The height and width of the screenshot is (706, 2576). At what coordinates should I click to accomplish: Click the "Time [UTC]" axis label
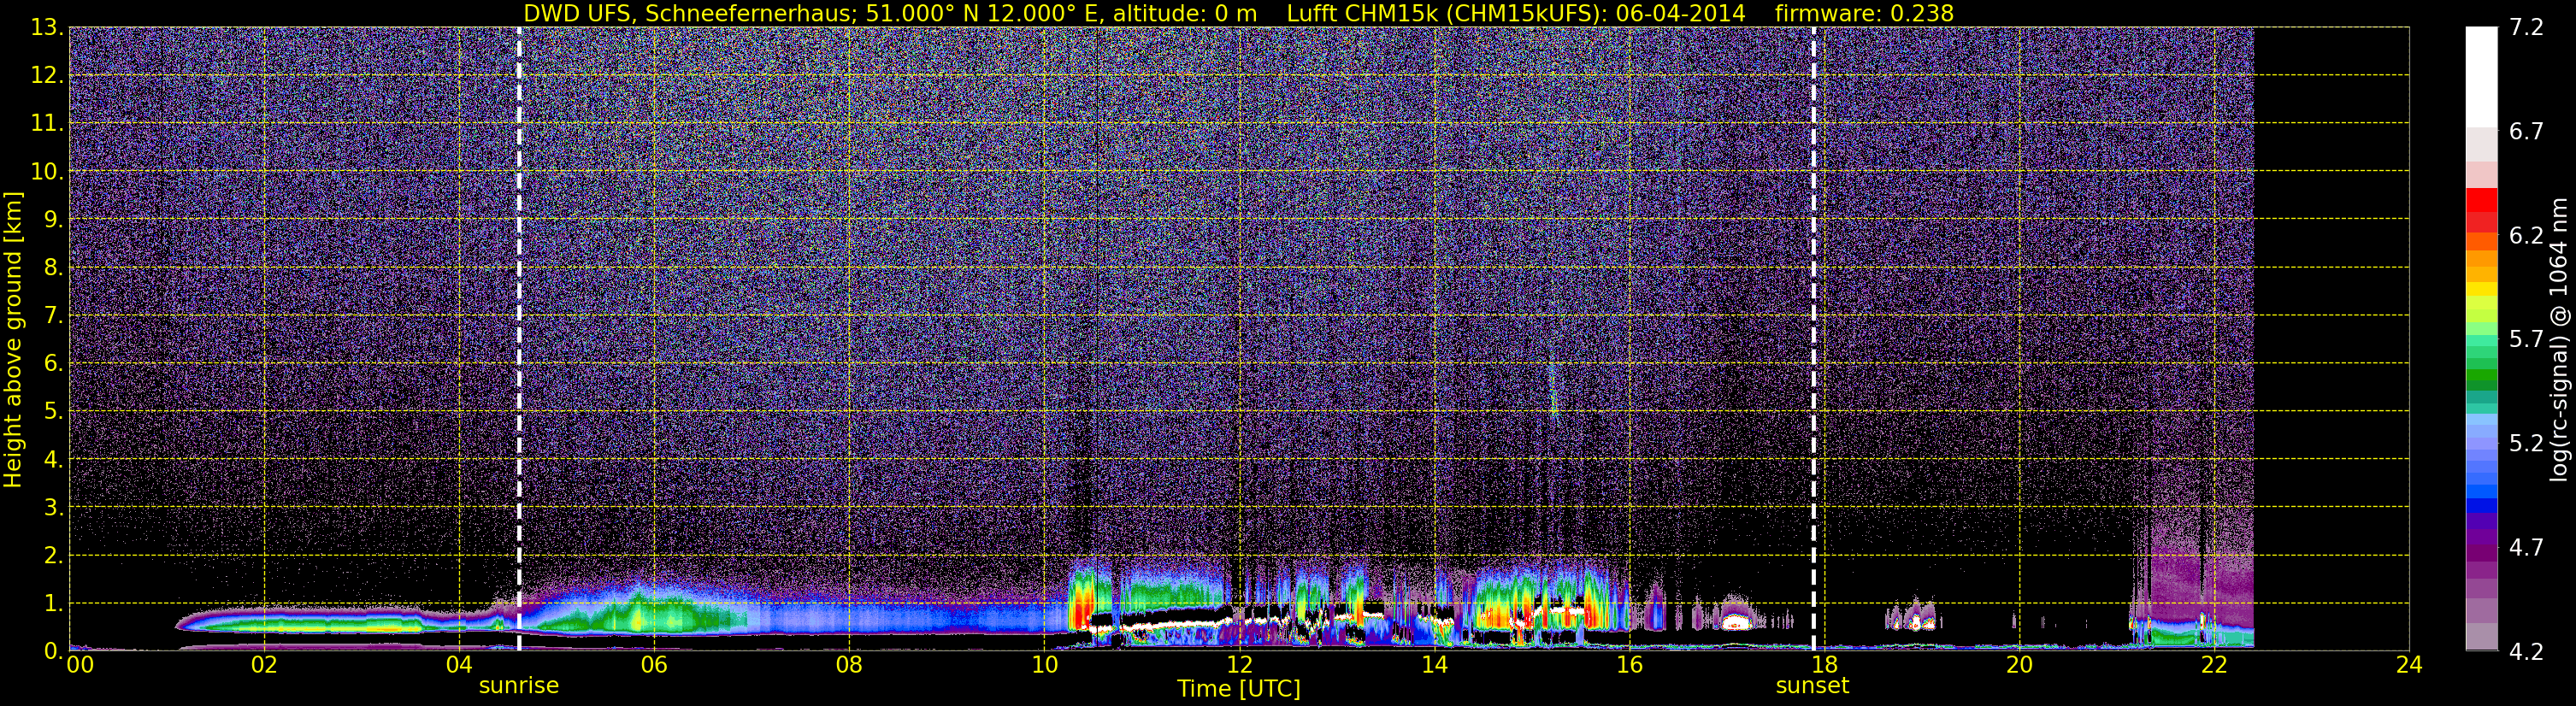1239,689
